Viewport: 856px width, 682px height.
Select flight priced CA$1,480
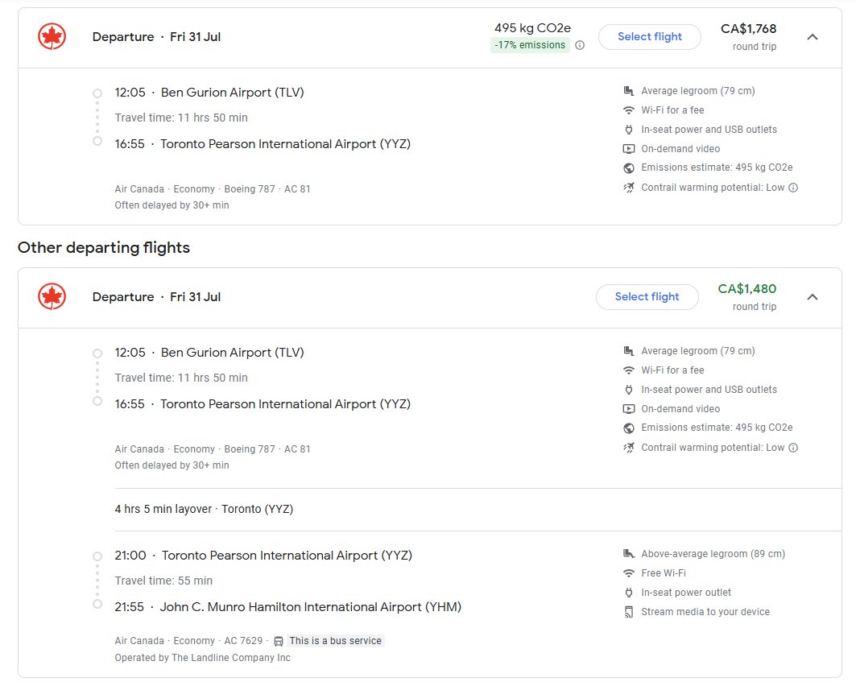coord(647,296)
